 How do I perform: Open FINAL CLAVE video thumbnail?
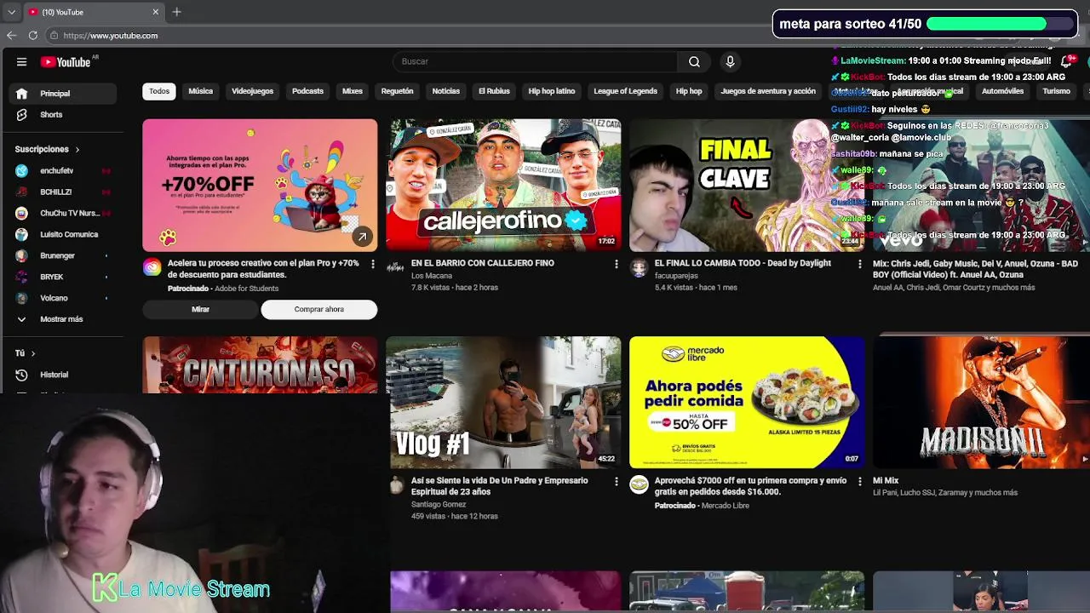coord(747,185)
